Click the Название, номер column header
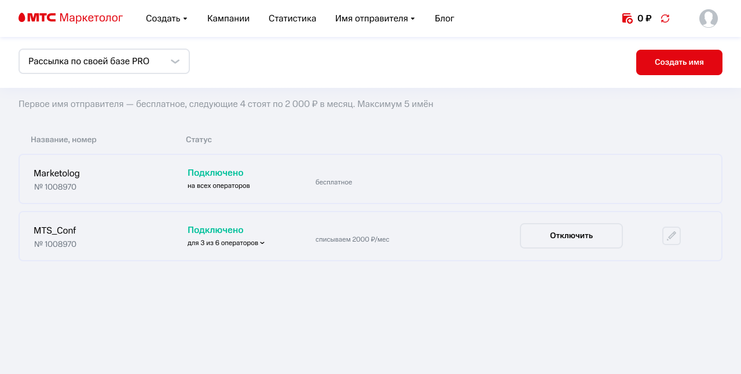The width and height of the screenshot is (741, 374). pyautogui.click(x=64, y=139)
